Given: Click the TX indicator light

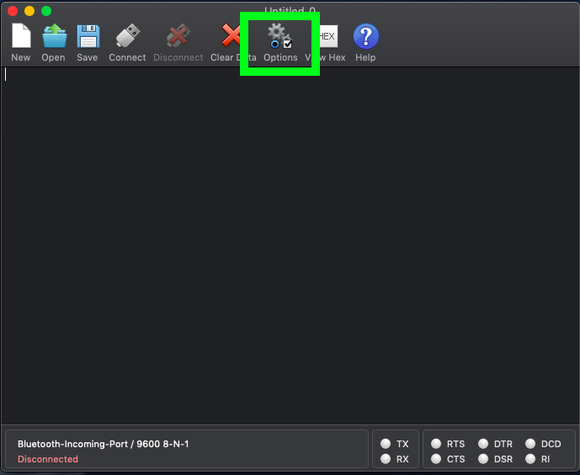Looking at the screenshot, I should (x=386, y=444).
